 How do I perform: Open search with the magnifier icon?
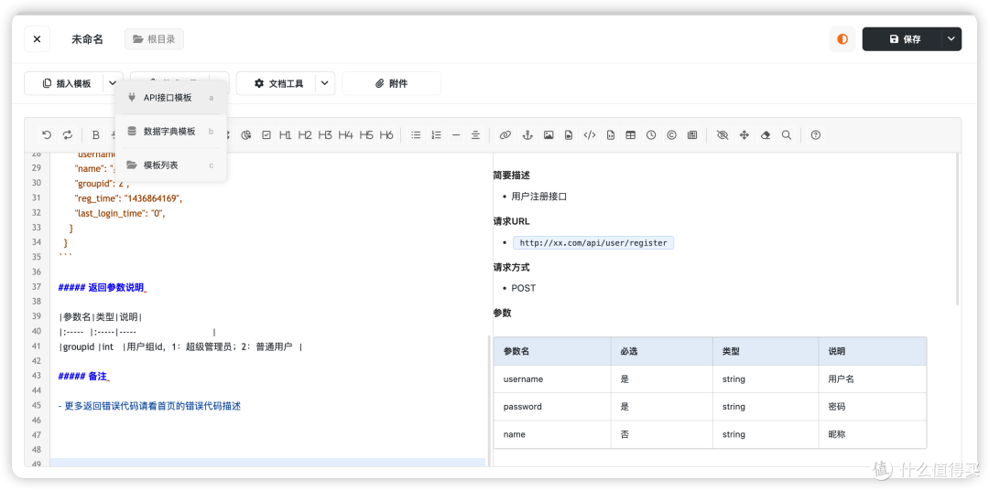[x=786, y=134]
